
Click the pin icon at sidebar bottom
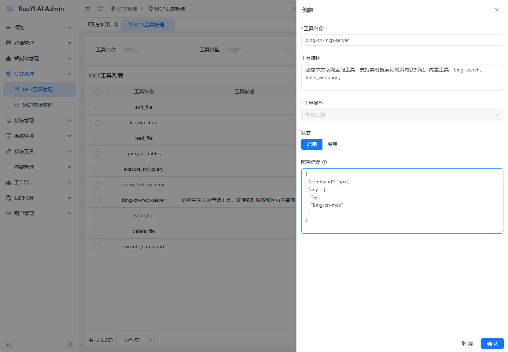tap(70, 345)
